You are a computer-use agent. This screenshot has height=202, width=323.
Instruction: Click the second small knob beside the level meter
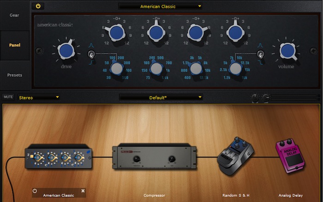tap(266, 97)
